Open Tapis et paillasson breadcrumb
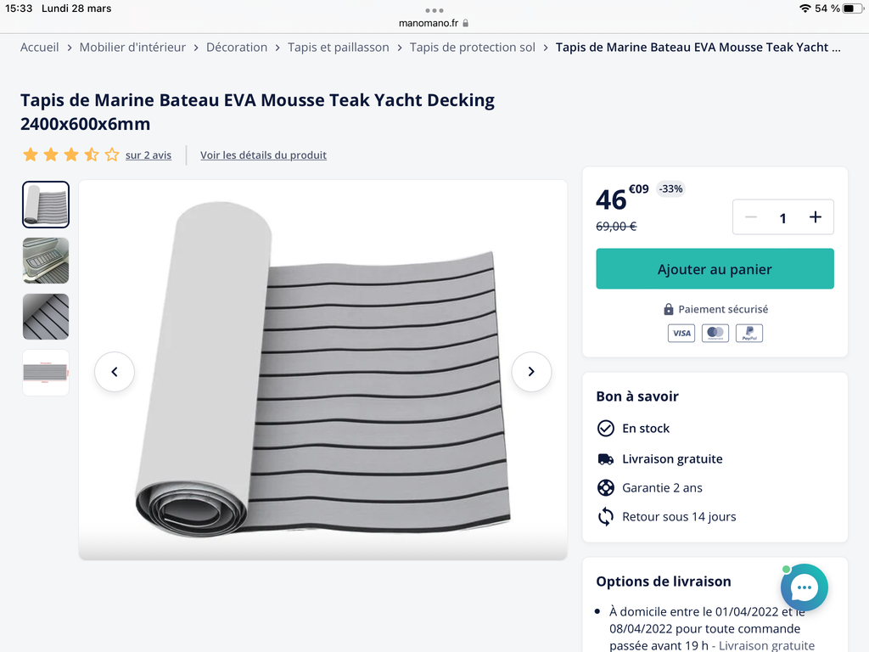Screen dimensions: 869x652 338,48
